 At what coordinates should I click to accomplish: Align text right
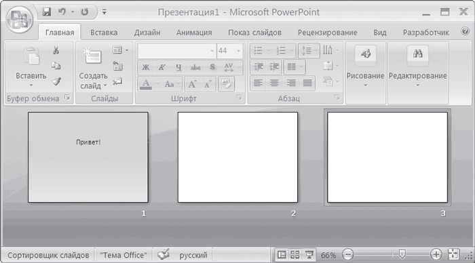point(291,83)
